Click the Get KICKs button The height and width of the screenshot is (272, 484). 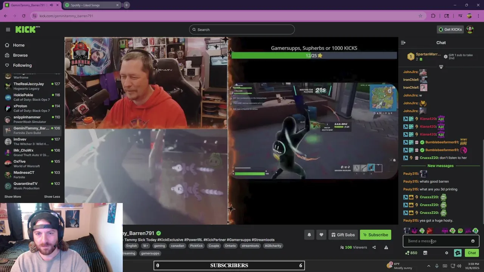450,29
